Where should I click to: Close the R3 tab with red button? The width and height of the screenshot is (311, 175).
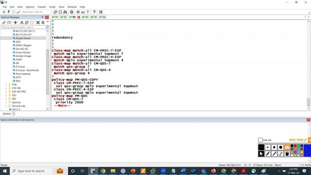79,17
